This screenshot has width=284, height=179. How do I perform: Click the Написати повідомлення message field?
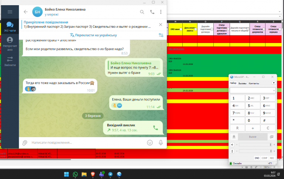click(x=87, y=143)
